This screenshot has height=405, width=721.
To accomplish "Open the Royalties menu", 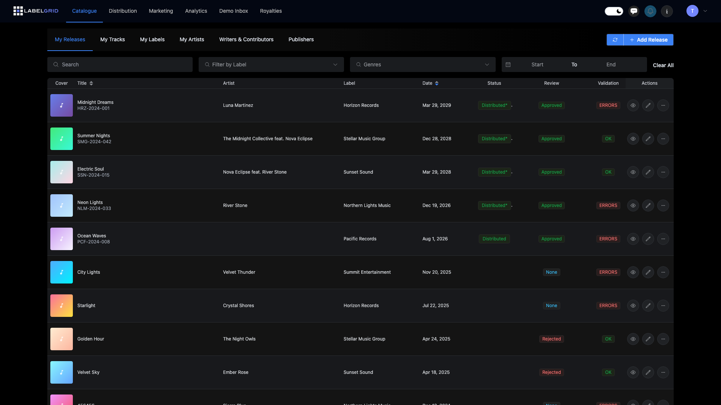I will coord(271,11).
